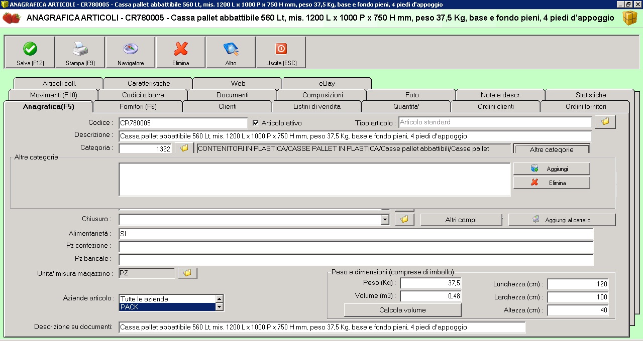
Task: Click Aggiungi al carrello button
Action: pyautogui.click(x=562, y=220)
